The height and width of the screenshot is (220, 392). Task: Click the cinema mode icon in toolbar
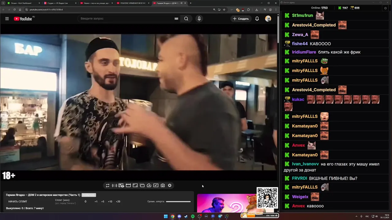pos(142,185)
